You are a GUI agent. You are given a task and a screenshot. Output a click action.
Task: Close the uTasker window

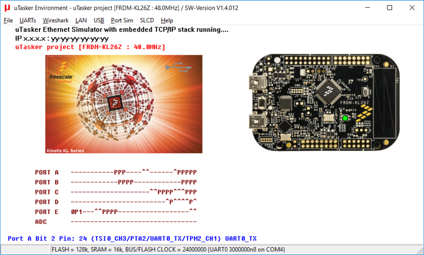[x=412, y=8]
